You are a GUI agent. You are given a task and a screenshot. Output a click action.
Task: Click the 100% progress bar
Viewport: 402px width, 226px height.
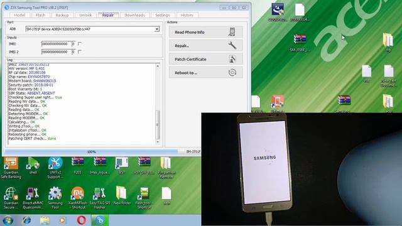(x=91, y=152)
